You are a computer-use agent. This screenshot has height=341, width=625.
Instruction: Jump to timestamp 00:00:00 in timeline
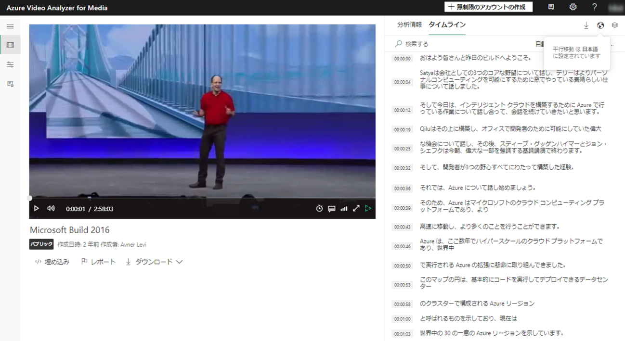[x=402, y=59]
